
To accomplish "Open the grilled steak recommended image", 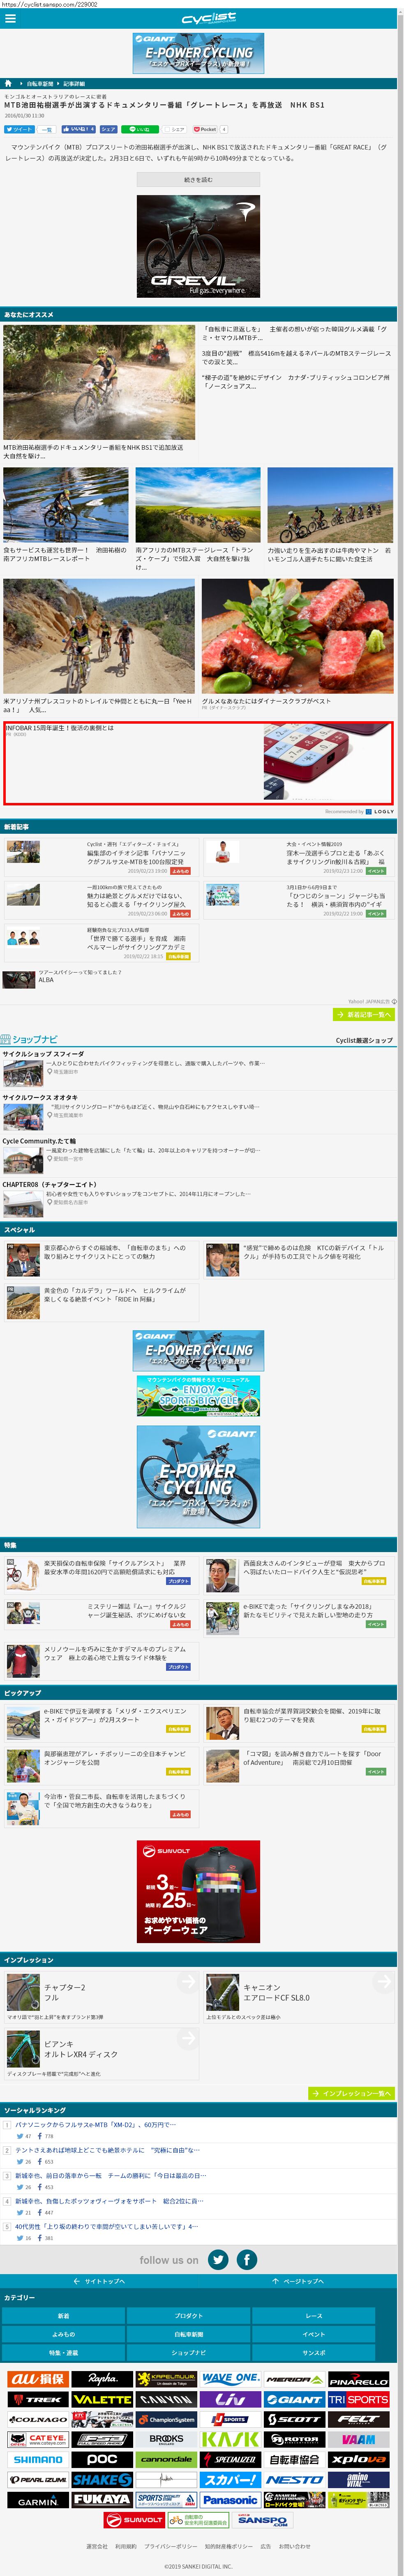I will [x=298, y=636].
